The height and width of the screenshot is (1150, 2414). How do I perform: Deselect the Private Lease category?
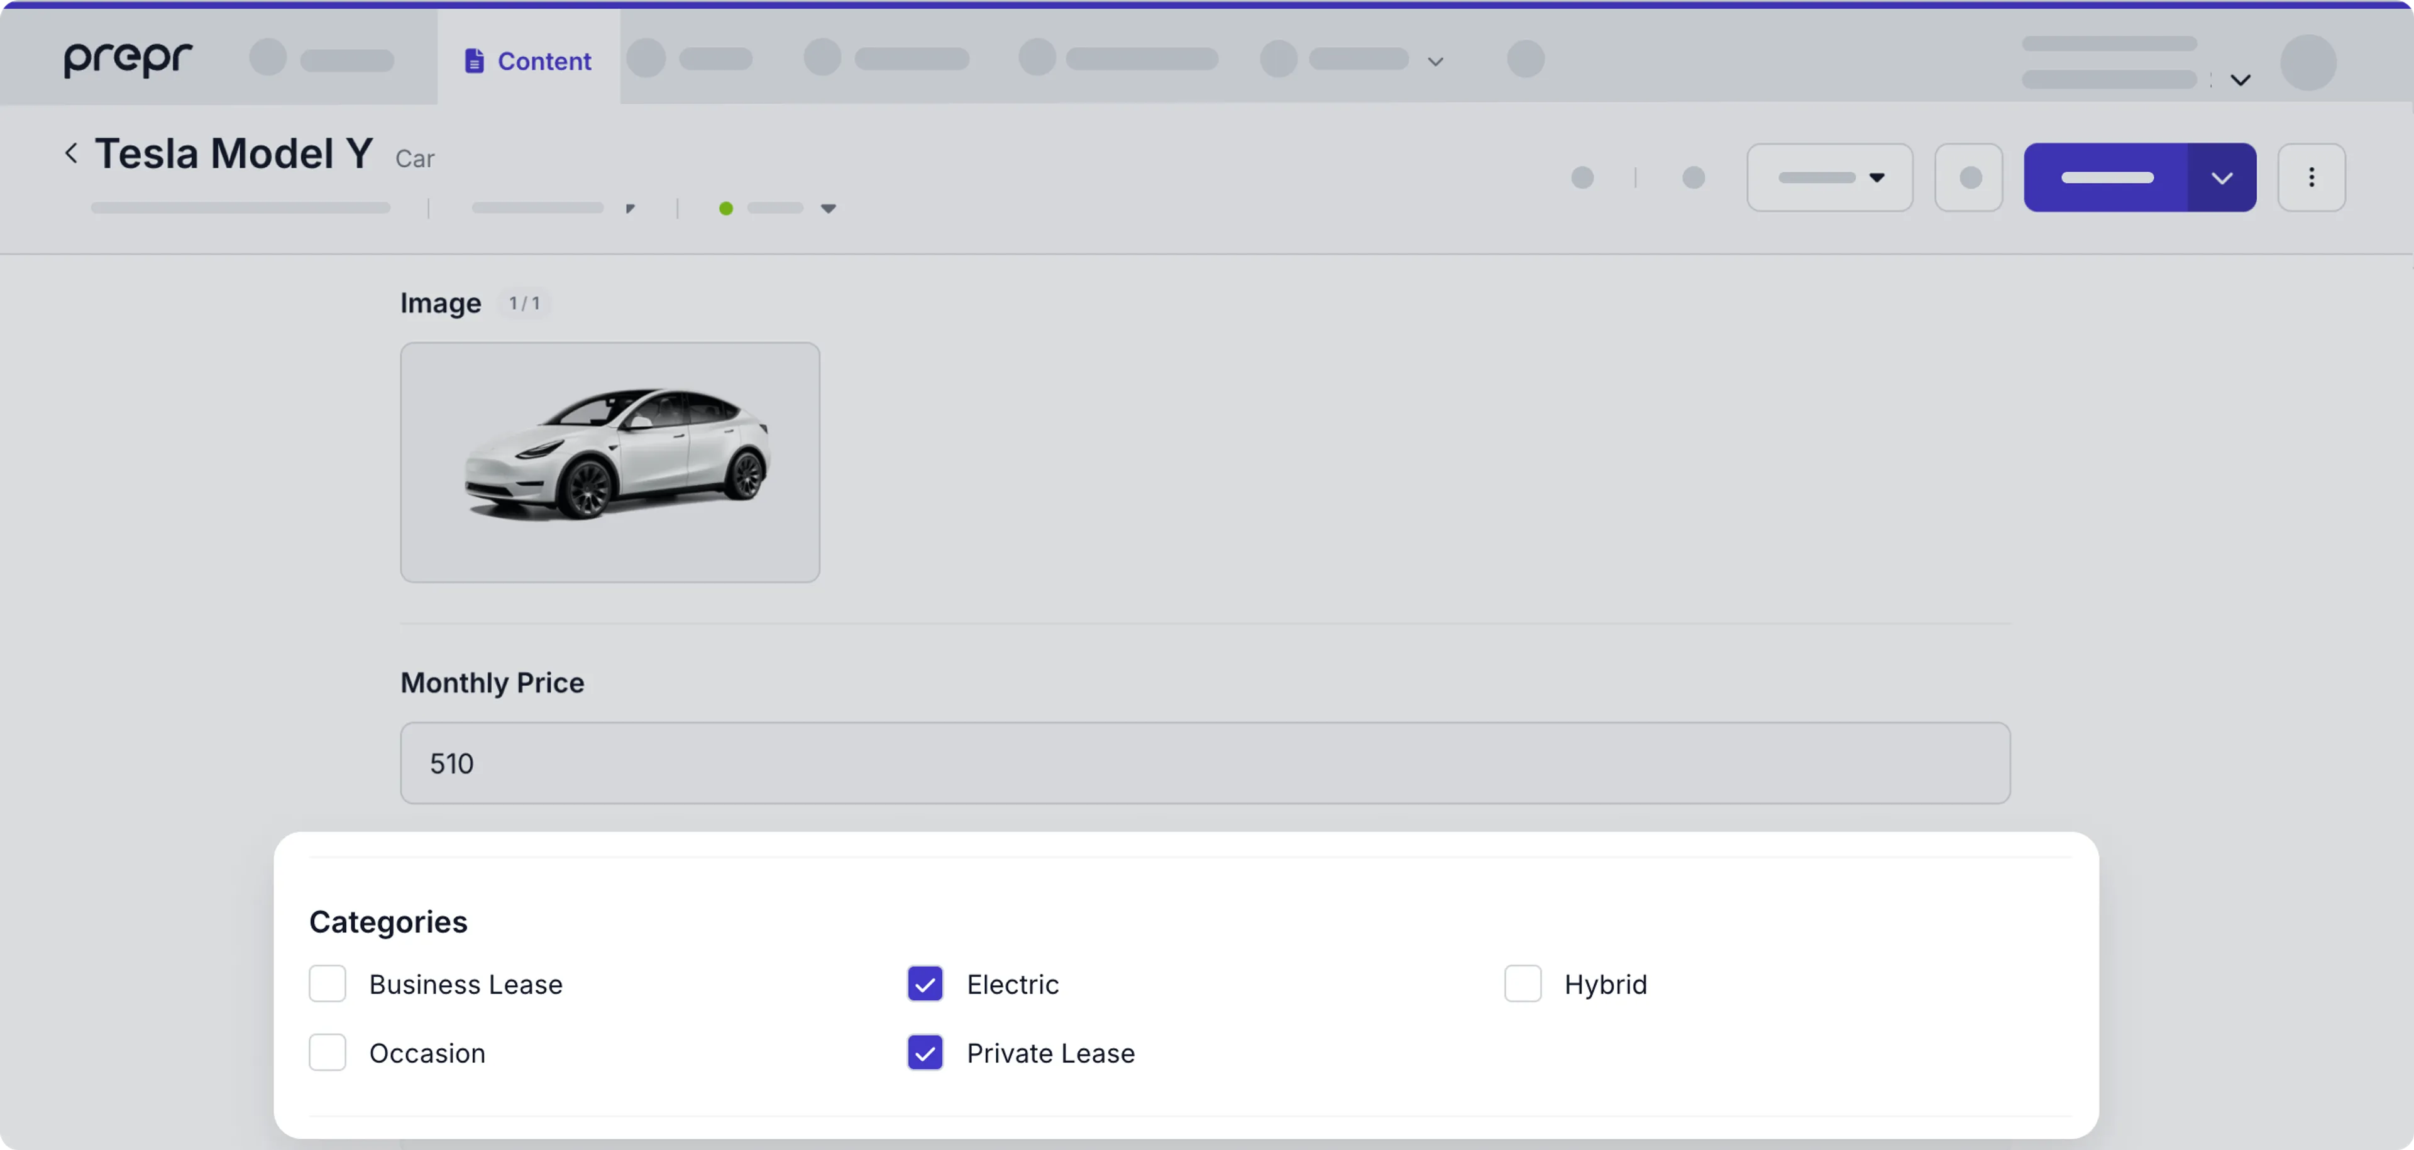(925, 1053)
